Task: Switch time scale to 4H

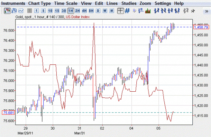Action: (x=84, y=11)
